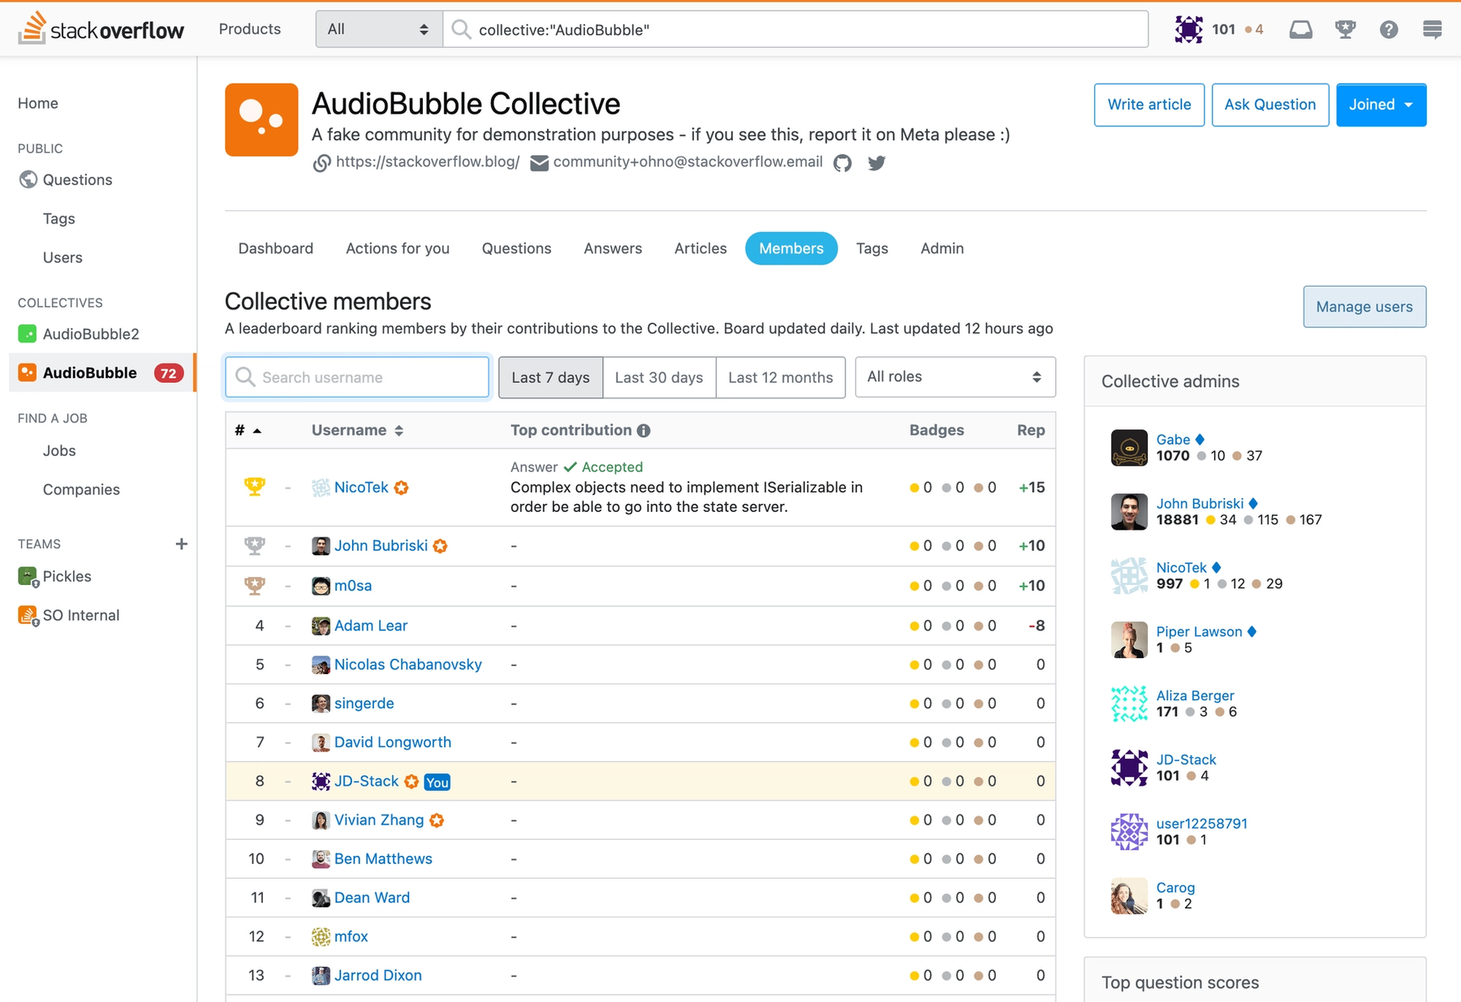Click the Search username field

coord(357,377)
